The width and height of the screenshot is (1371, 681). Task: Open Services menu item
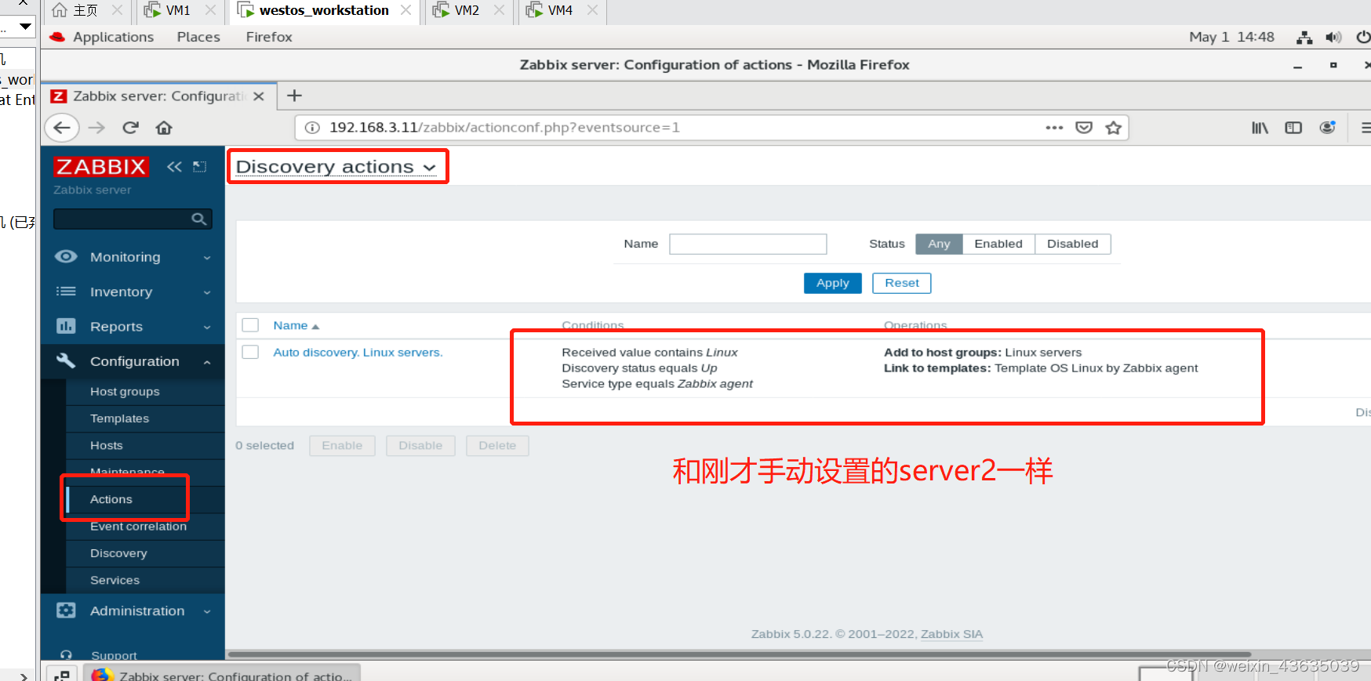[115, 580]
